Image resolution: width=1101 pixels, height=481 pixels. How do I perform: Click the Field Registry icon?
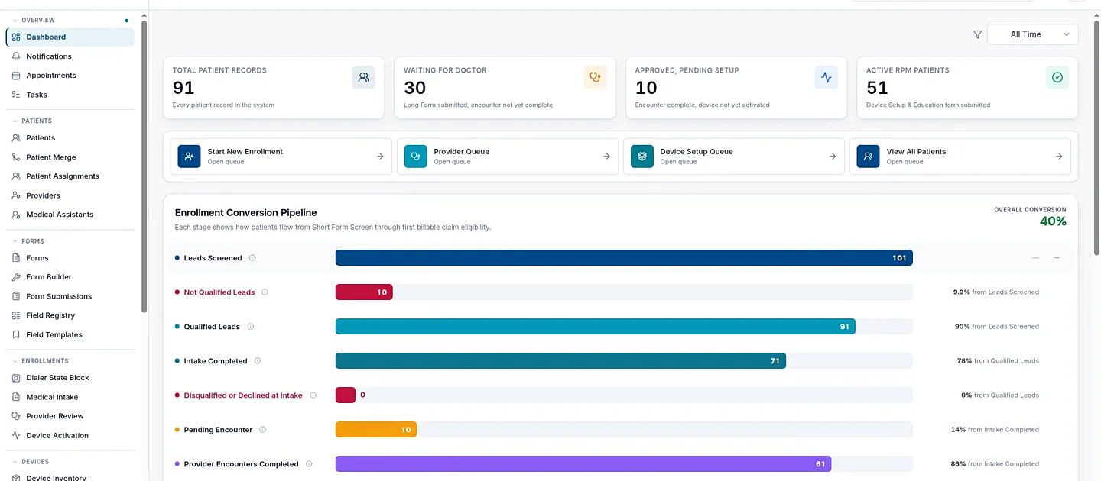point(16,315)
